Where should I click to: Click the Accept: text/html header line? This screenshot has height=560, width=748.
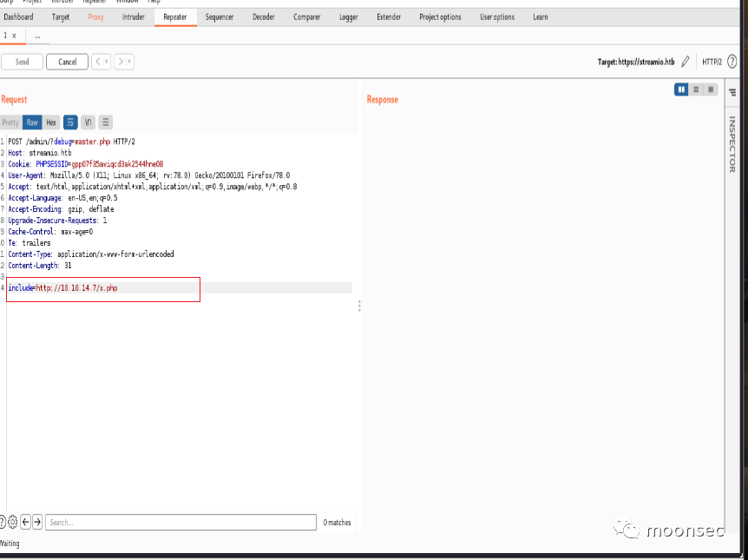click(x=153, y=187)
